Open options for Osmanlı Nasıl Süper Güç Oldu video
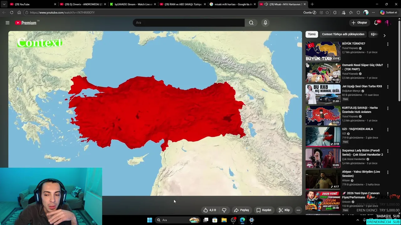The image size is (401, 225). (388, 66)
